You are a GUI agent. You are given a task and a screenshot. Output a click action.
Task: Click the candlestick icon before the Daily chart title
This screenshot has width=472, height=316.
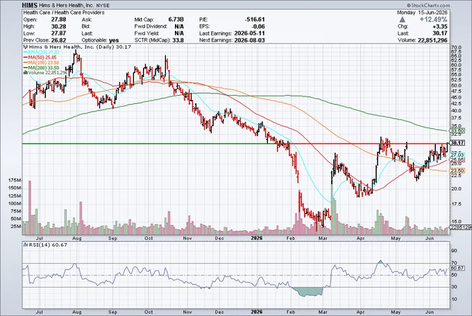pyautogui.click(x=25, y=47)
